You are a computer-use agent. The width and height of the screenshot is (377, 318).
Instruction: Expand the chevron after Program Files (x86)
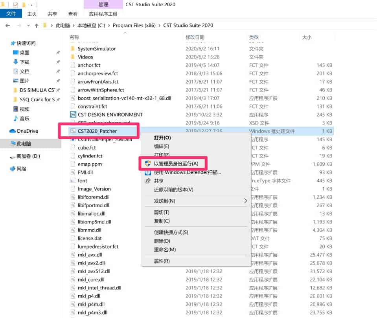coord(159,26)
